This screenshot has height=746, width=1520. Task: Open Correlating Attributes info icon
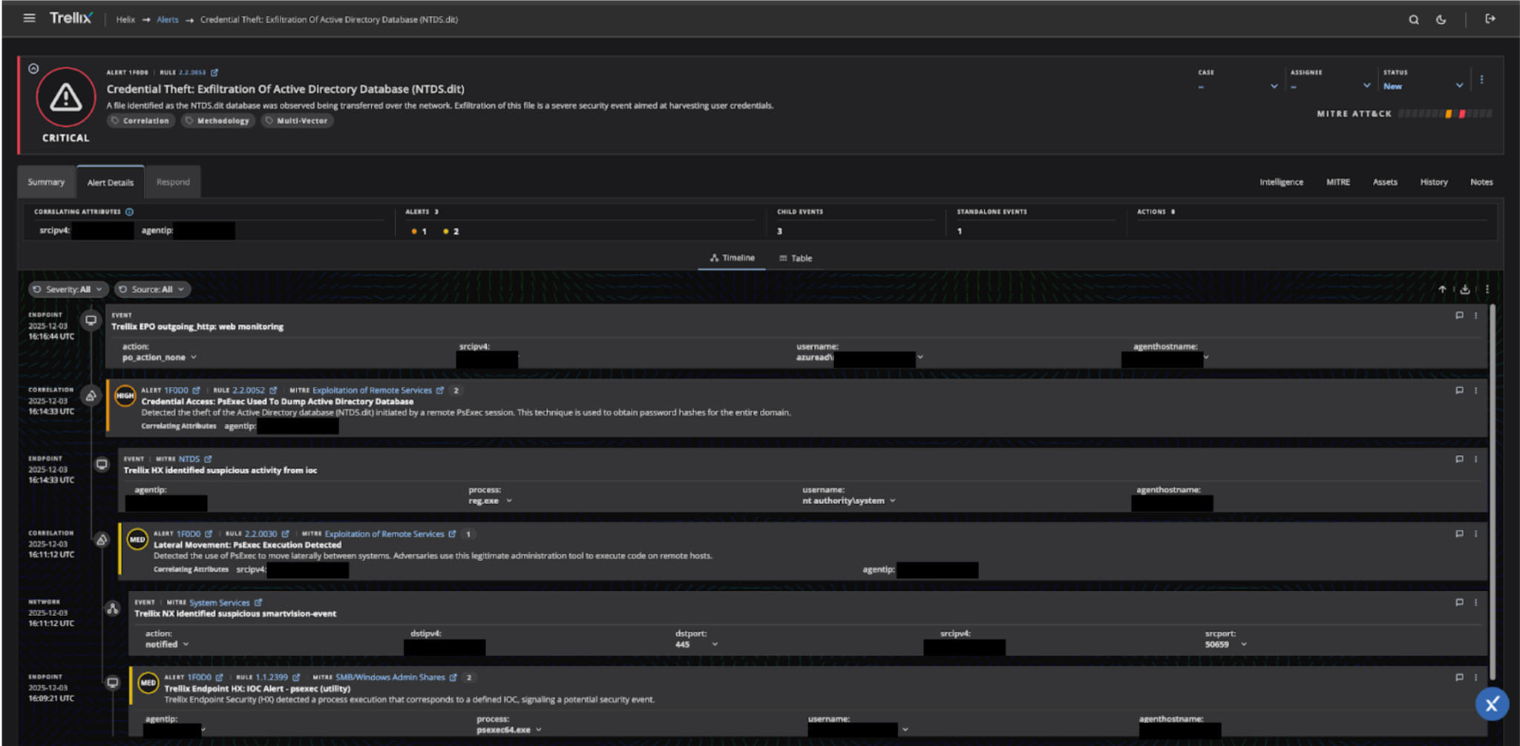(x=130, y=212)
